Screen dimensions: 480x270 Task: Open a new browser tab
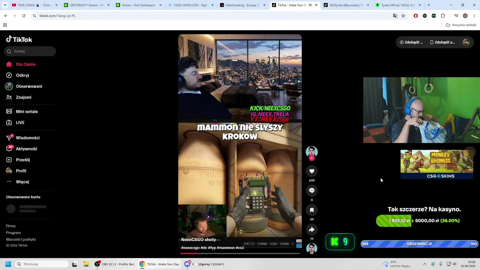pyautogui.click(x=429, y=5)
